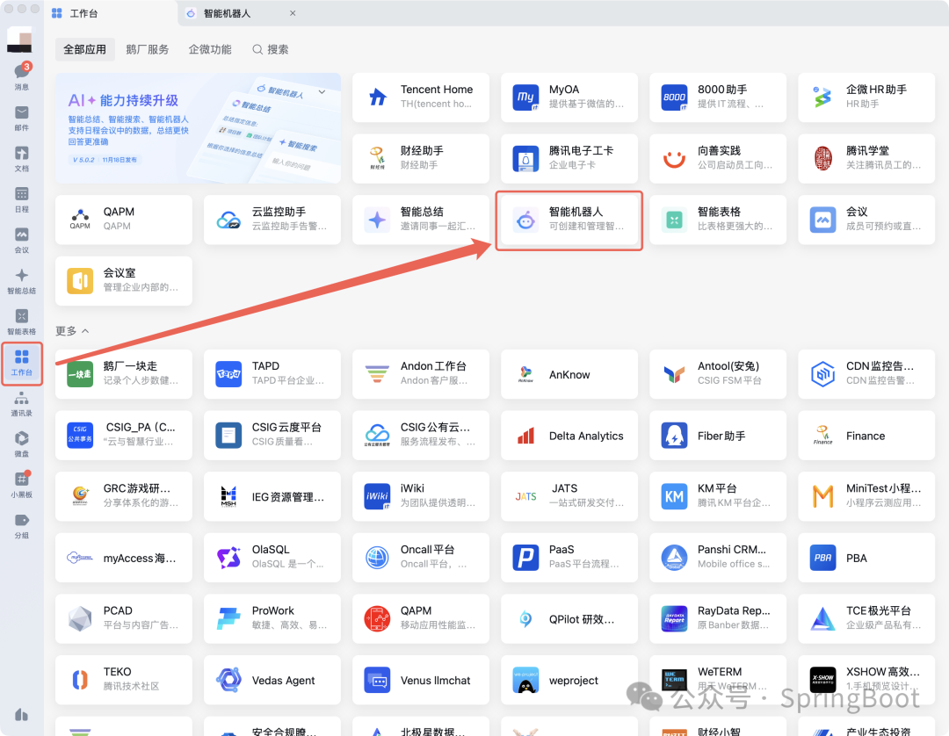Screen dimensions: 949x736
Task: Open the Finance app card
Action: tap(866, 435)
